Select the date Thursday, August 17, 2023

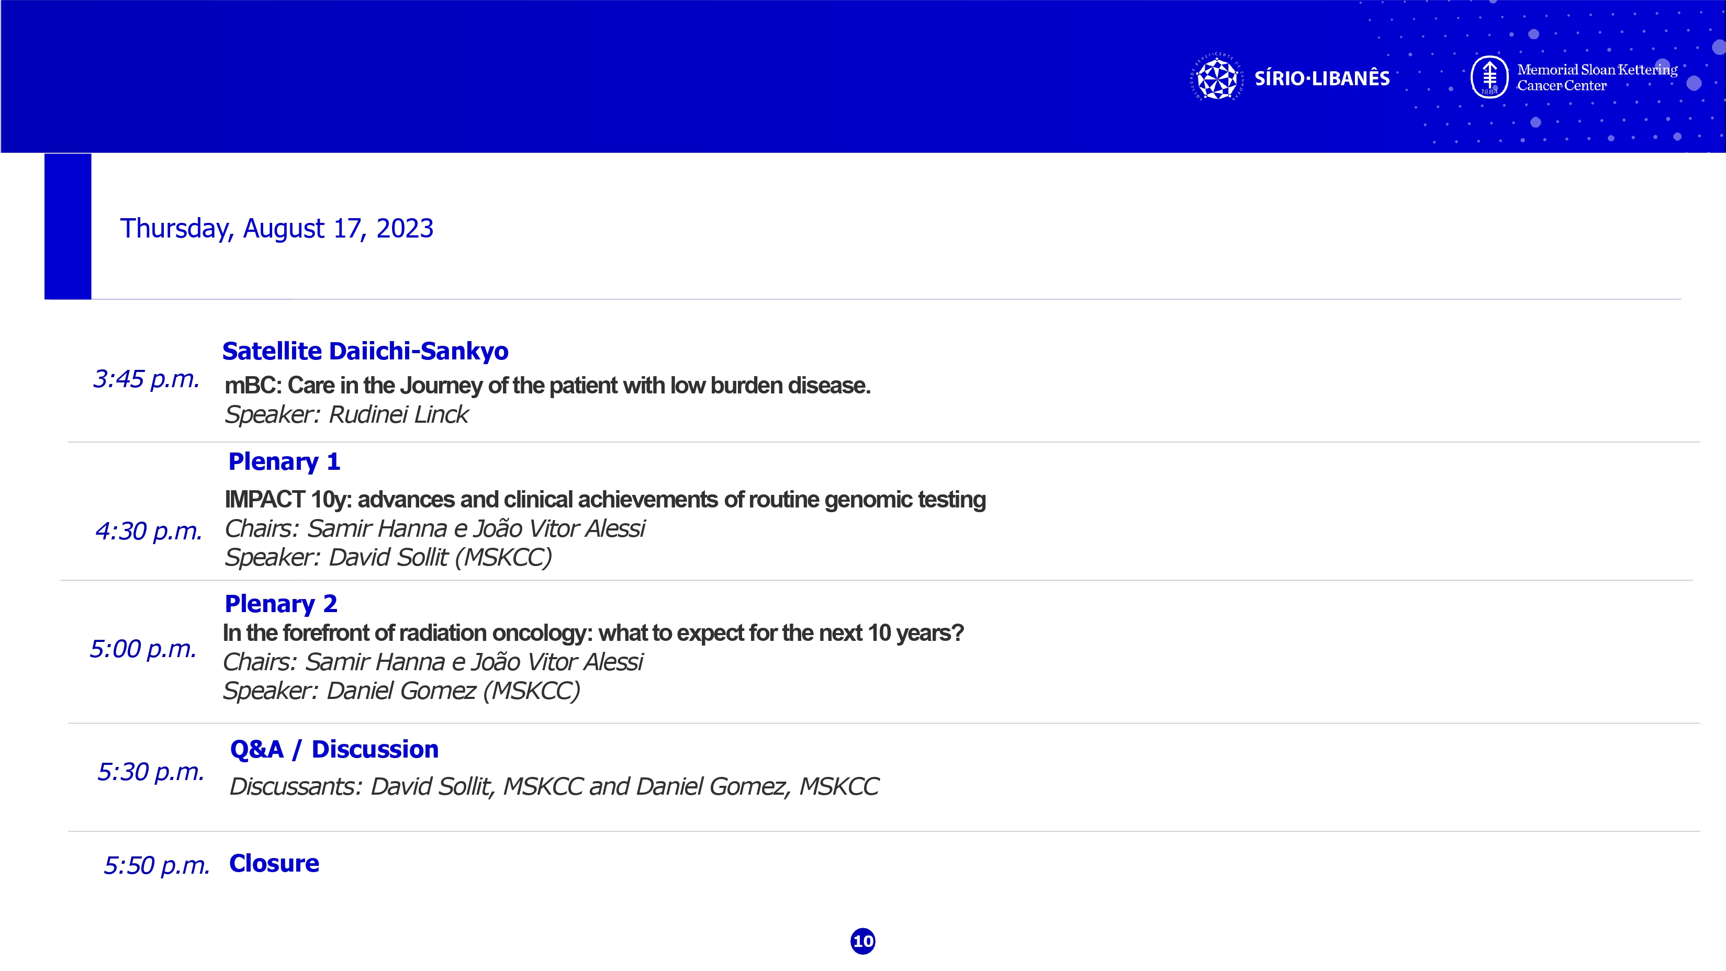pyautogui.click(x=277, y=229)
